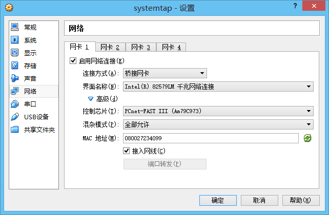Click the 常规 monitor icon in sidebar

click(x=15, y=27)
